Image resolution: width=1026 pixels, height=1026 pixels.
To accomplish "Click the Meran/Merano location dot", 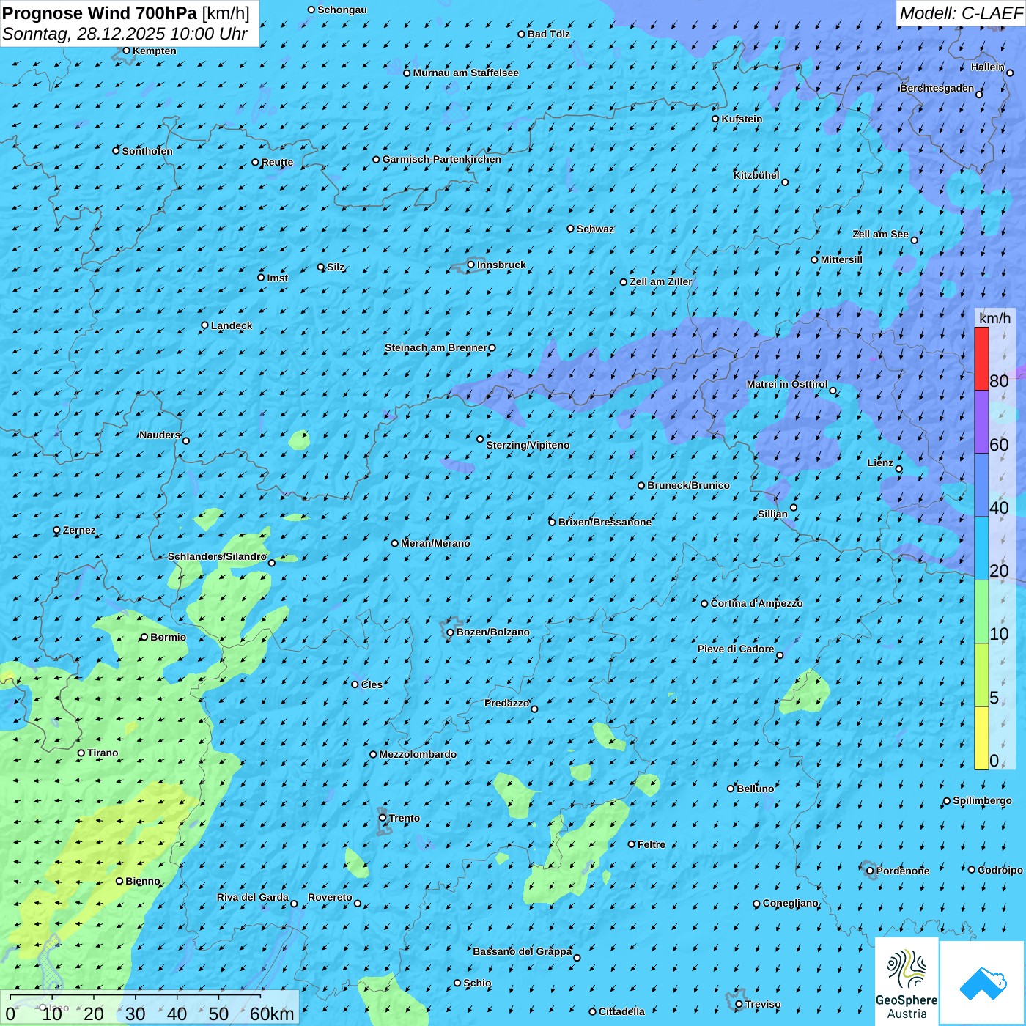I will 395,543.
